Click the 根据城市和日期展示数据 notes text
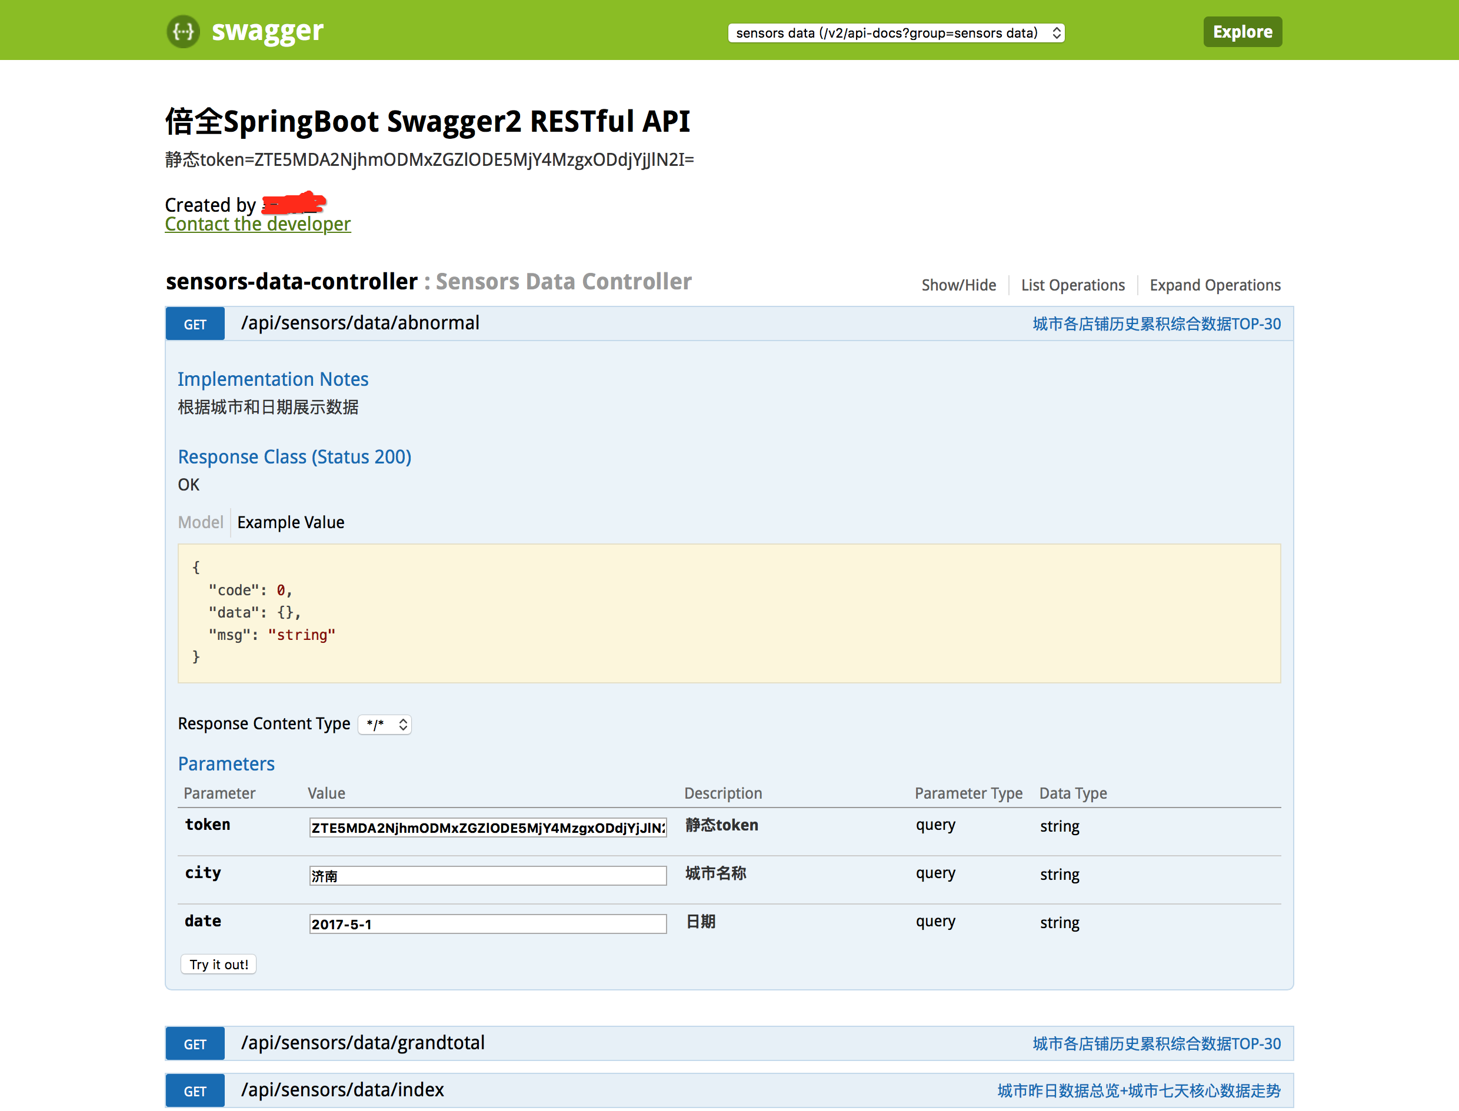The width and height of the screenshot is (1459, 1111). point(268,408)
